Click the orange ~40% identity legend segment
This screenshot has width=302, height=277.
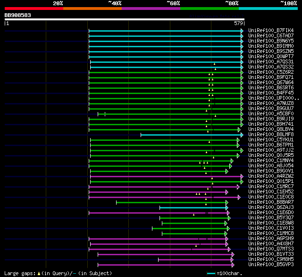point(92,9)
